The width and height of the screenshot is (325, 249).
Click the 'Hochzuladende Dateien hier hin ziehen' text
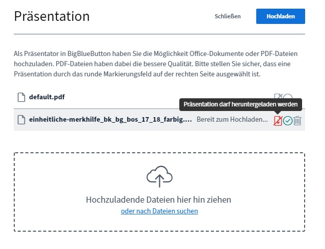159,199
